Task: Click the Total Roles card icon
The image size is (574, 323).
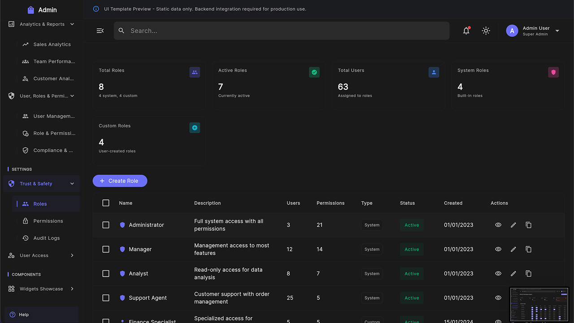Action: (195, 72)
